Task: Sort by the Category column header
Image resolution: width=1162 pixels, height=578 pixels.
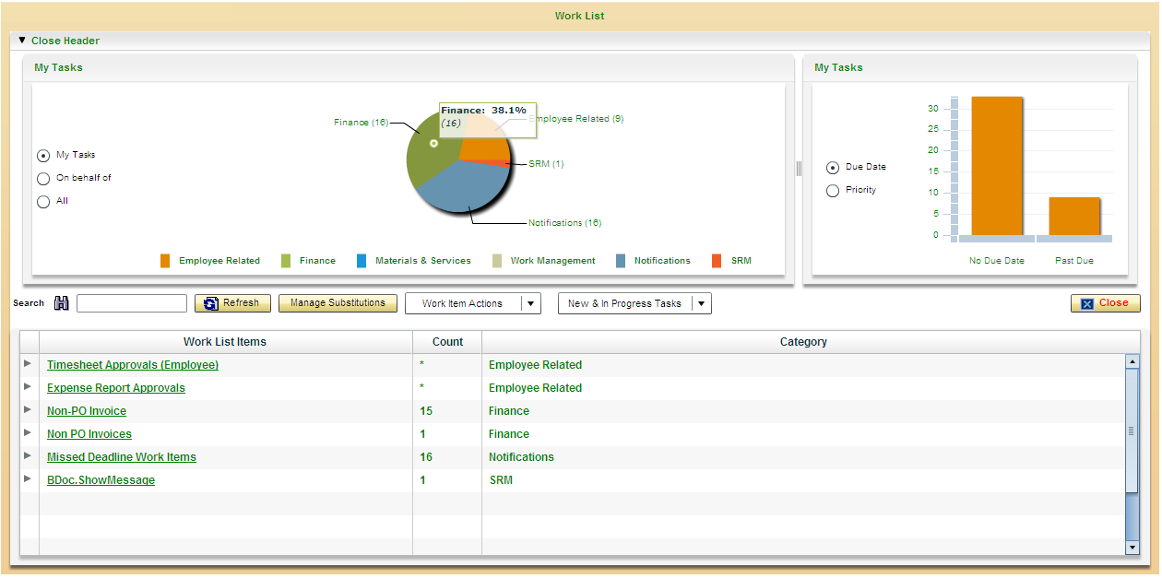Action: tap(802, 342)
